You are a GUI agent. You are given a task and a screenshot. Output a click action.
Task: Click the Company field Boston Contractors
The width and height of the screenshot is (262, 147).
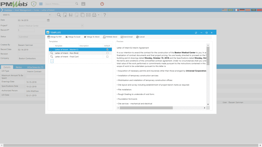click(31, 58)
